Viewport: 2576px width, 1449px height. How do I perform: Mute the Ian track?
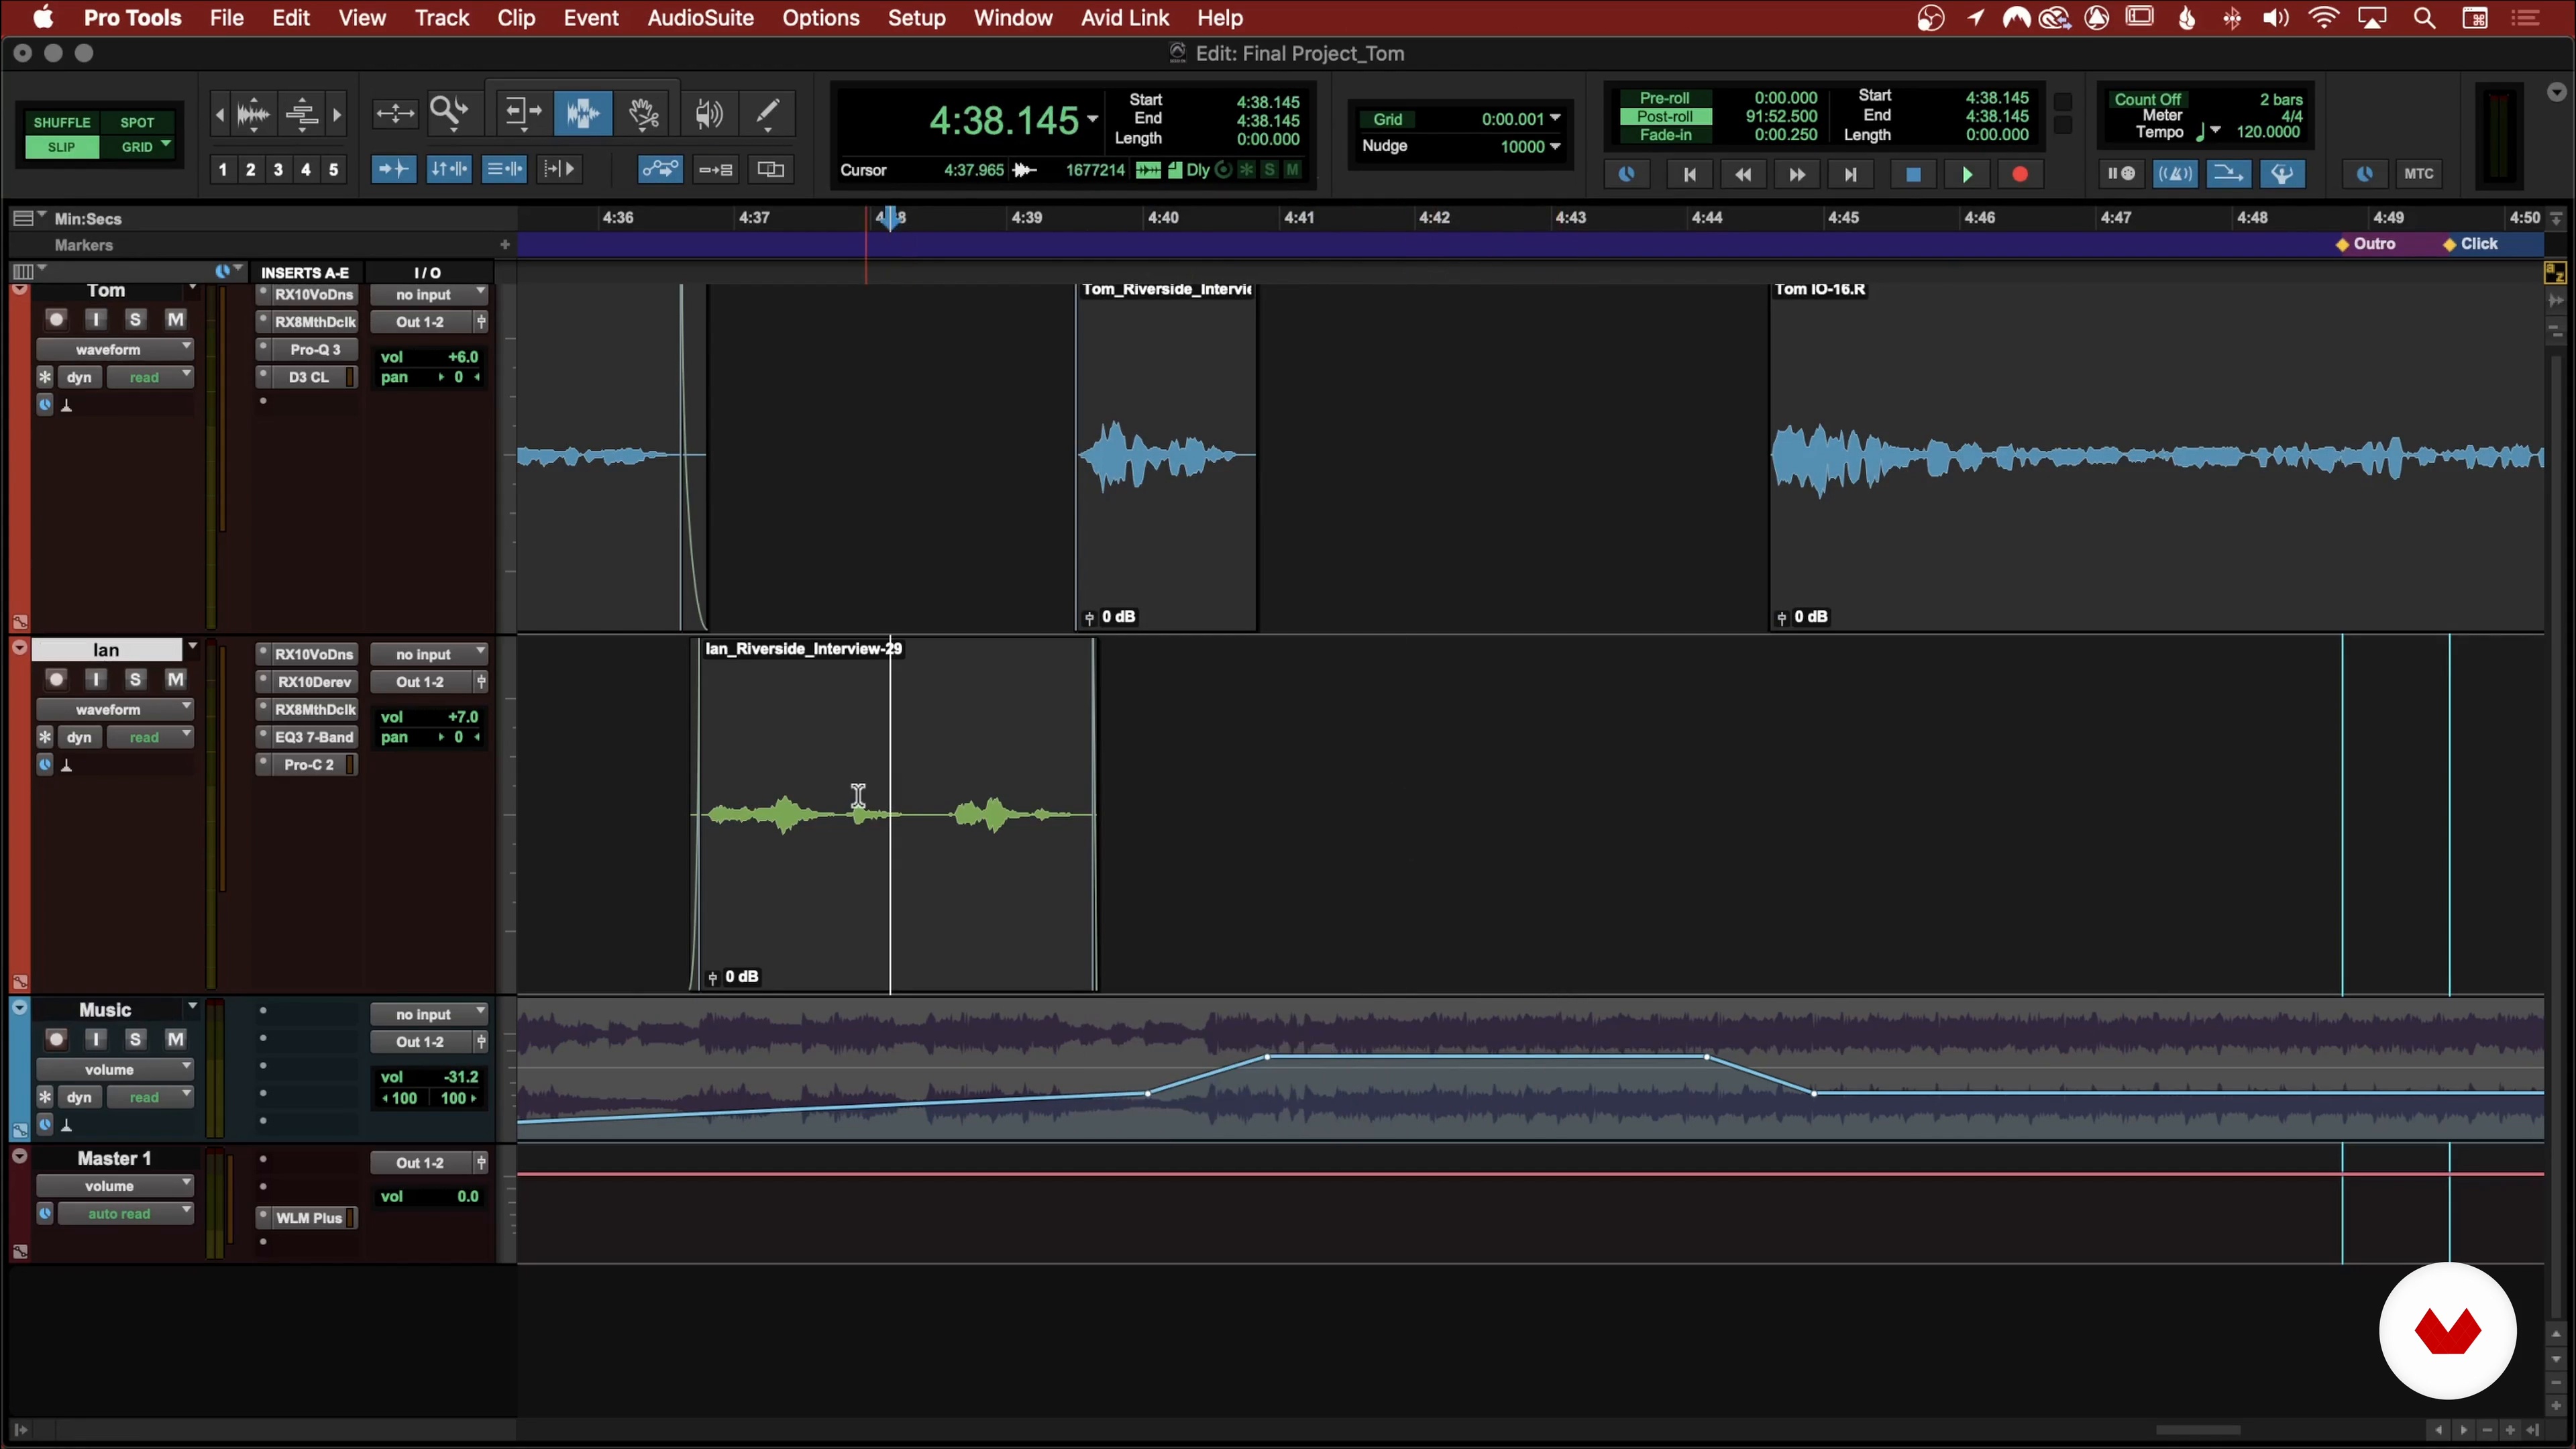pos(175,679)
